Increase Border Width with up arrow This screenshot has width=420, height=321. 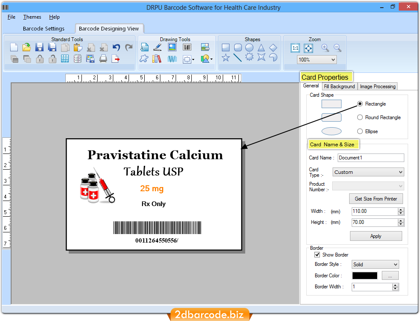tap(395, 285)
